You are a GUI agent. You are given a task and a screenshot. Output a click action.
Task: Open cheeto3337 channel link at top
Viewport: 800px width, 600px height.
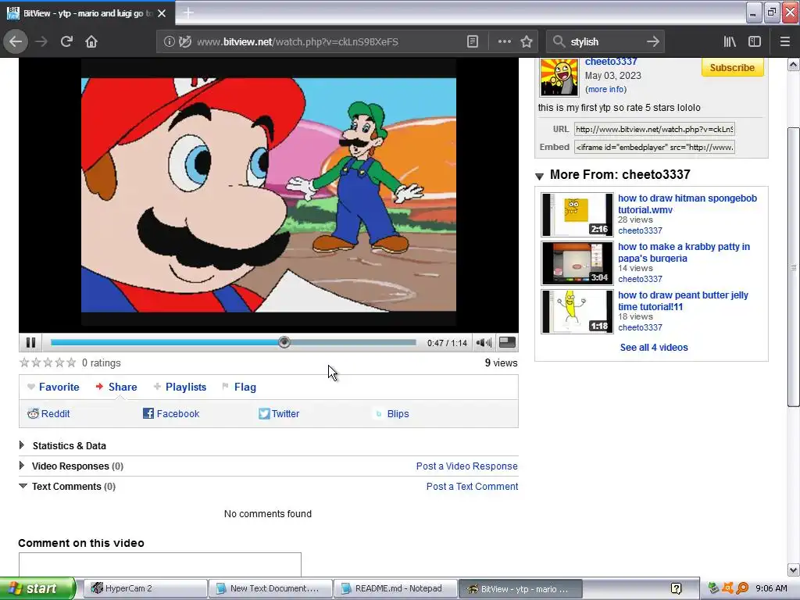tap(611, 62)
